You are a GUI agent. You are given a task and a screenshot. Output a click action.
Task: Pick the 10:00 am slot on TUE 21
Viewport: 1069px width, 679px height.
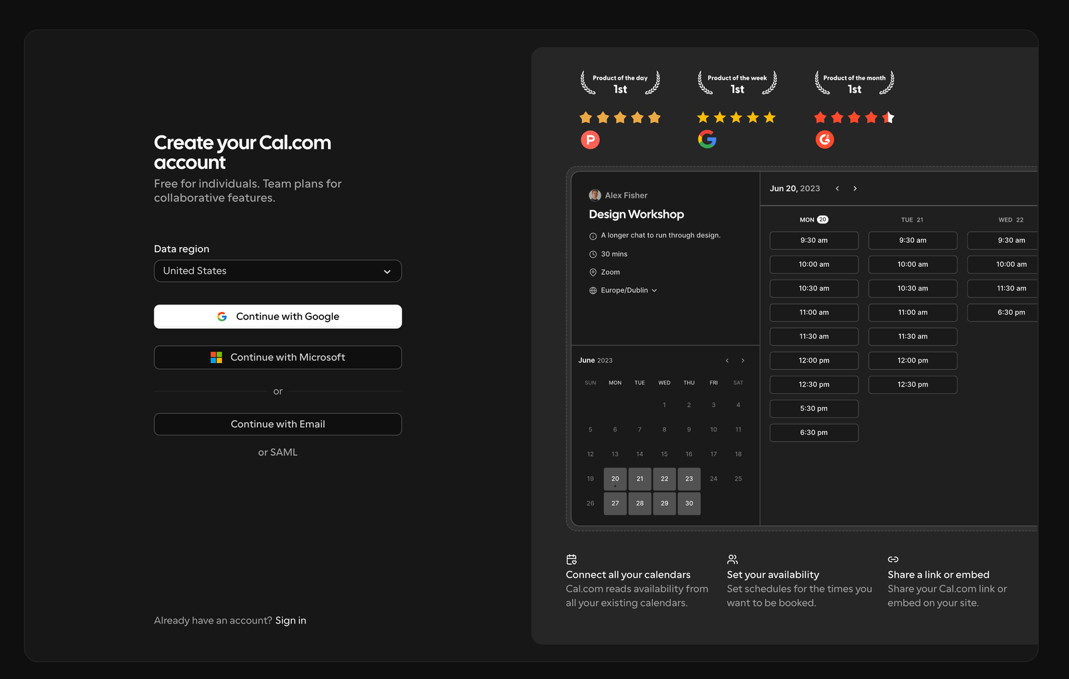click(913, 264)
